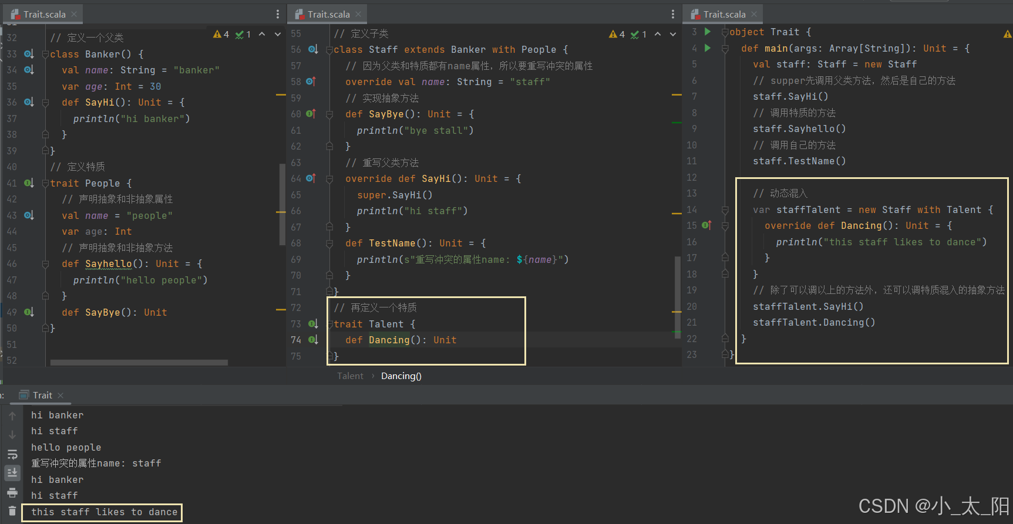Viewport: 1013px width, 524px height.
Task: Click implemented gutter icon at line 73
Action: 313,324
